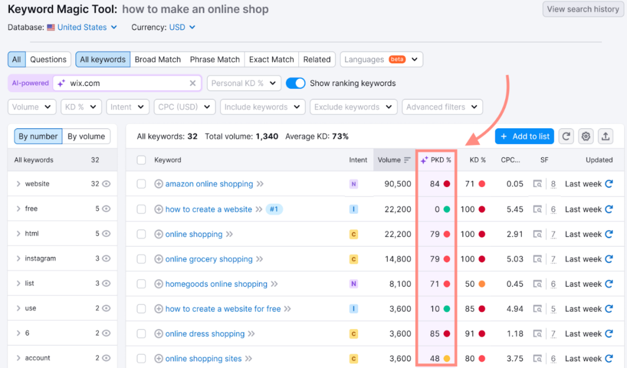Clear wix.com from the AI-powered field

click(193, 84)
